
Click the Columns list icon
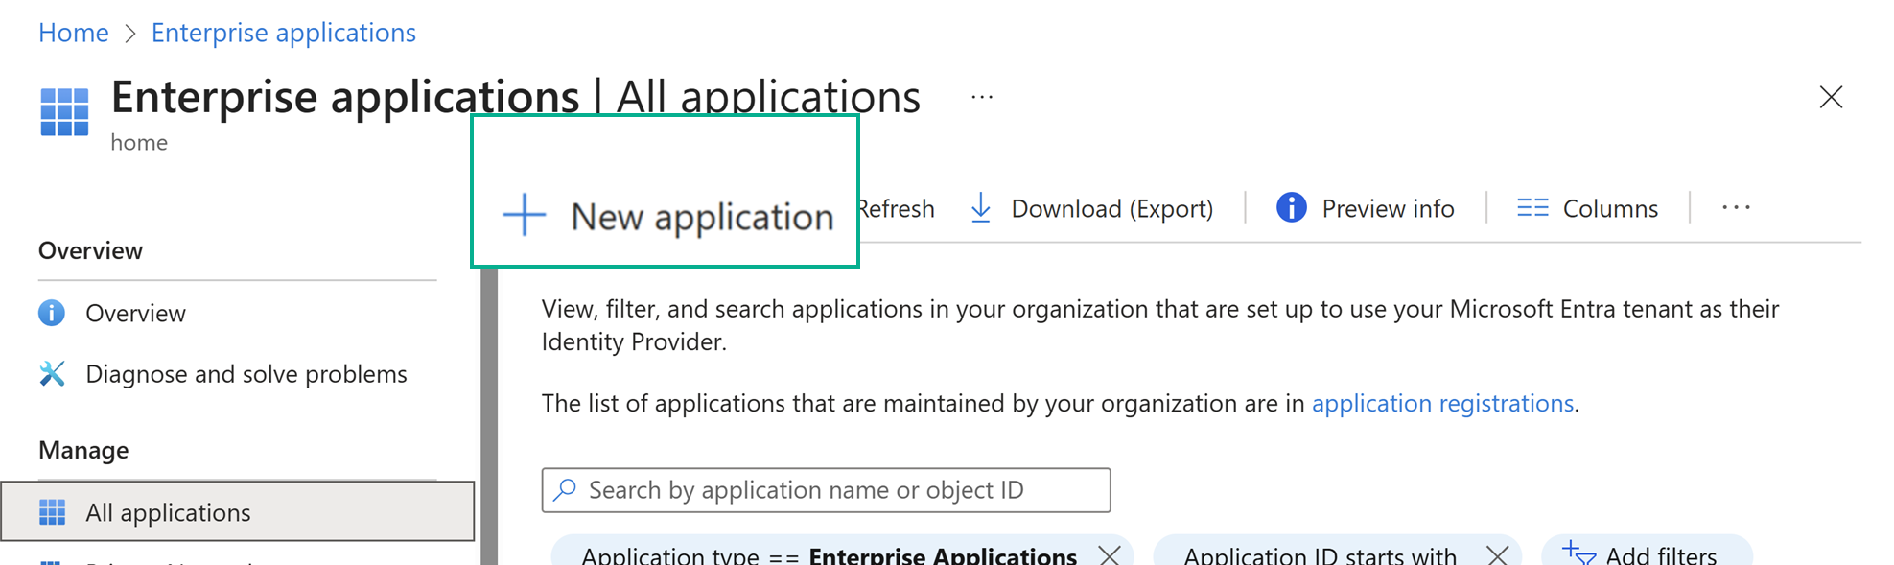point(1532,208)
